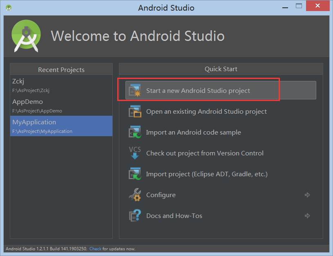Open the Configure options label
This screenshot has width=333, height=256.
(x=161, y=195)
